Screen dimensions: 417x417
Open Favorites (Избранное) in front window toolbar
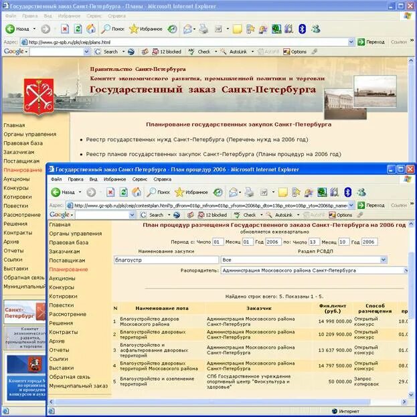(x=191, y=192)
